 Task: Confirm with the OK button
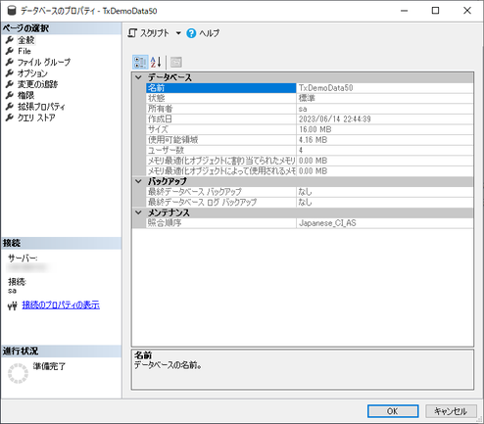tap(393, 411)
